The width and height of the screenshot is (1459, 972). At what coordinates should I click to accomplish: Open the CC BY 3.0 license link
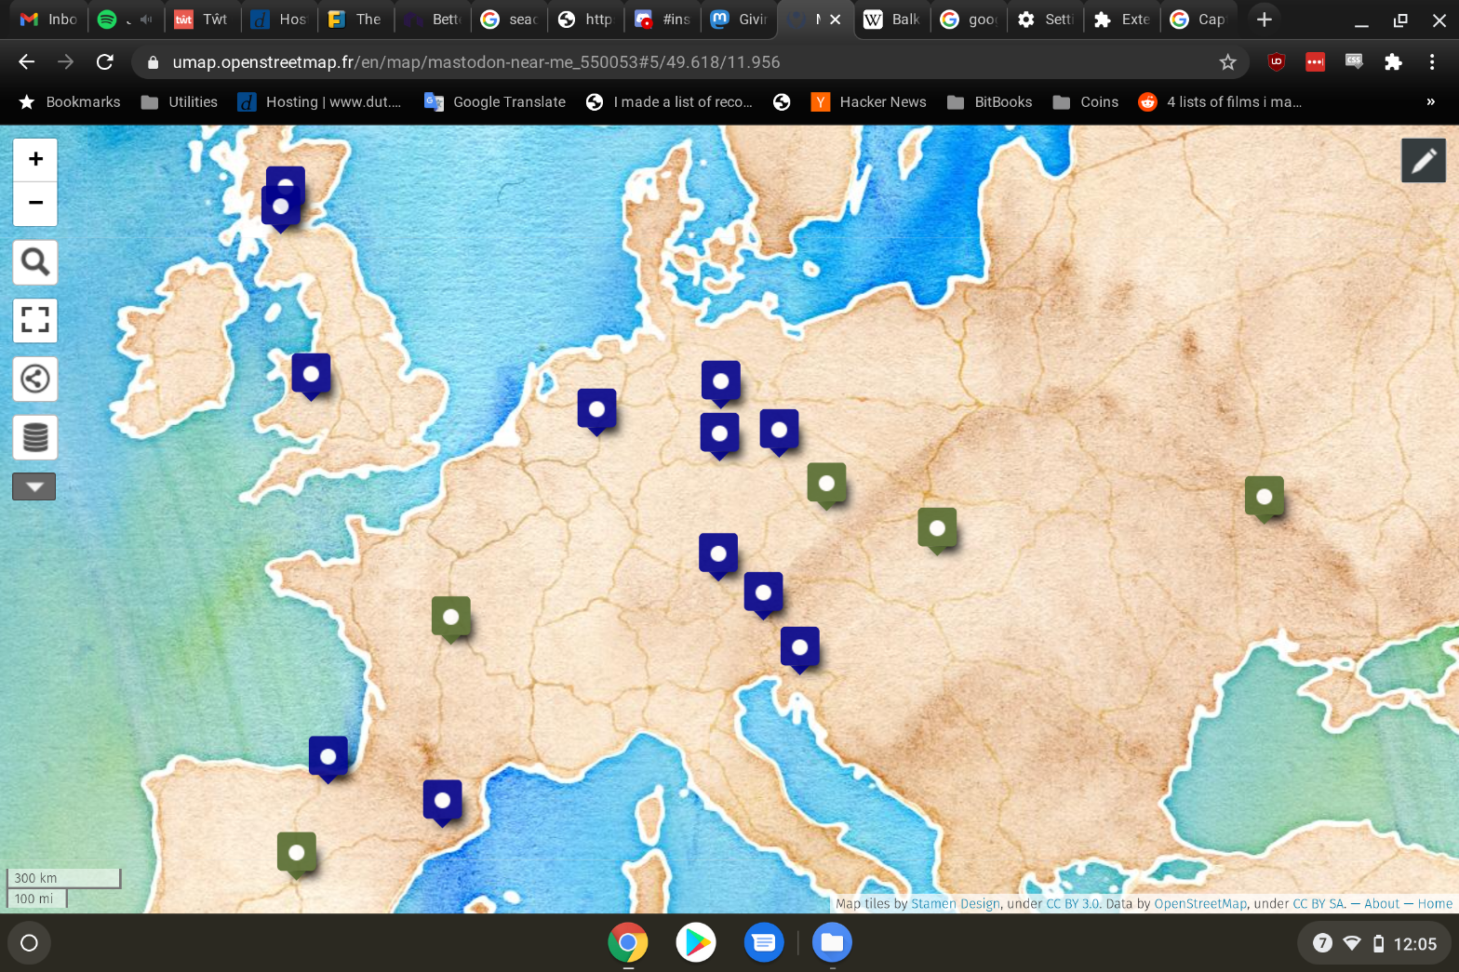click(1073, 903)
